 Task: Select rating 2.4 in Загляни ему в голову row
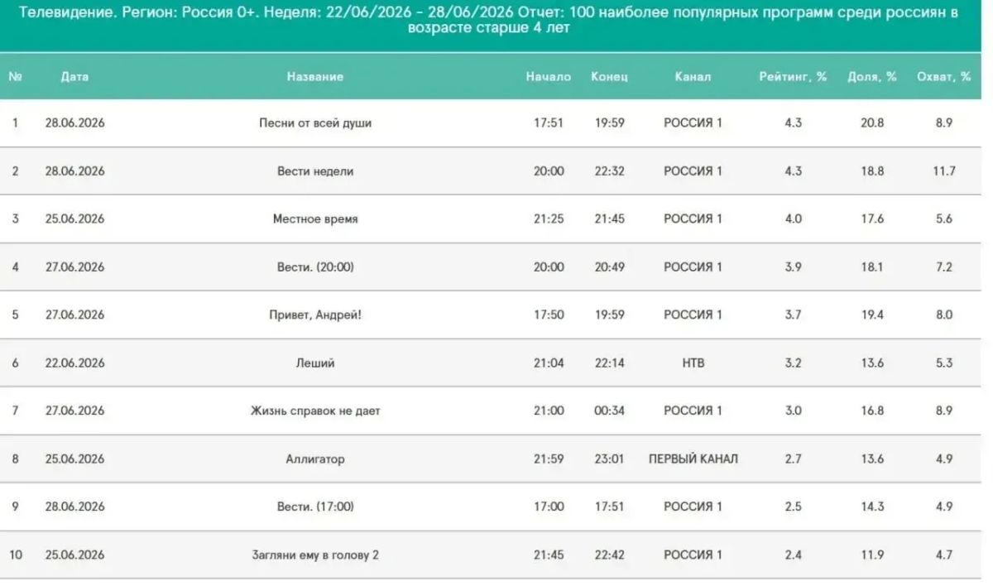793,555
